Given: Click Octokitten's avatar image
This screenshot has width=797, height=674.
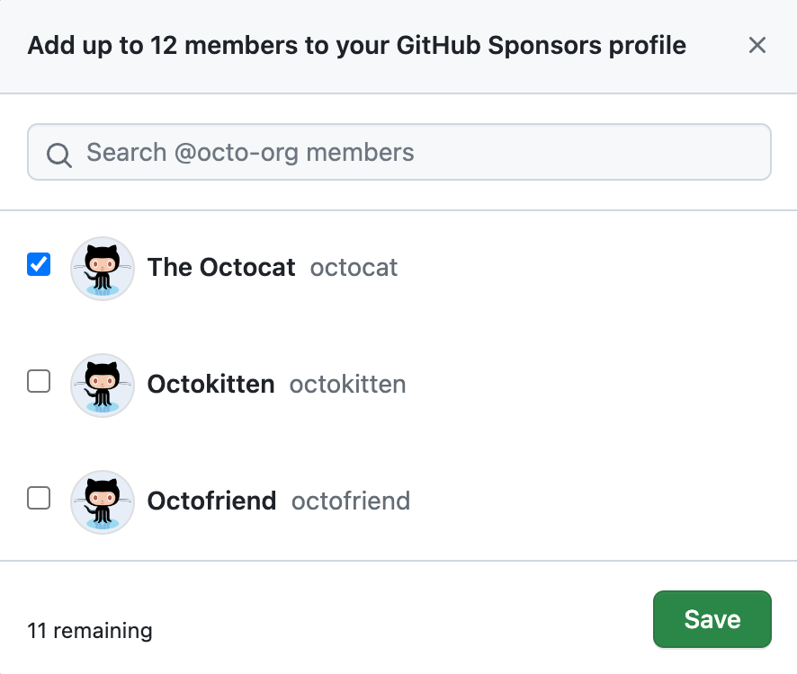Looking at the screenshot, I should coord(102,385).
